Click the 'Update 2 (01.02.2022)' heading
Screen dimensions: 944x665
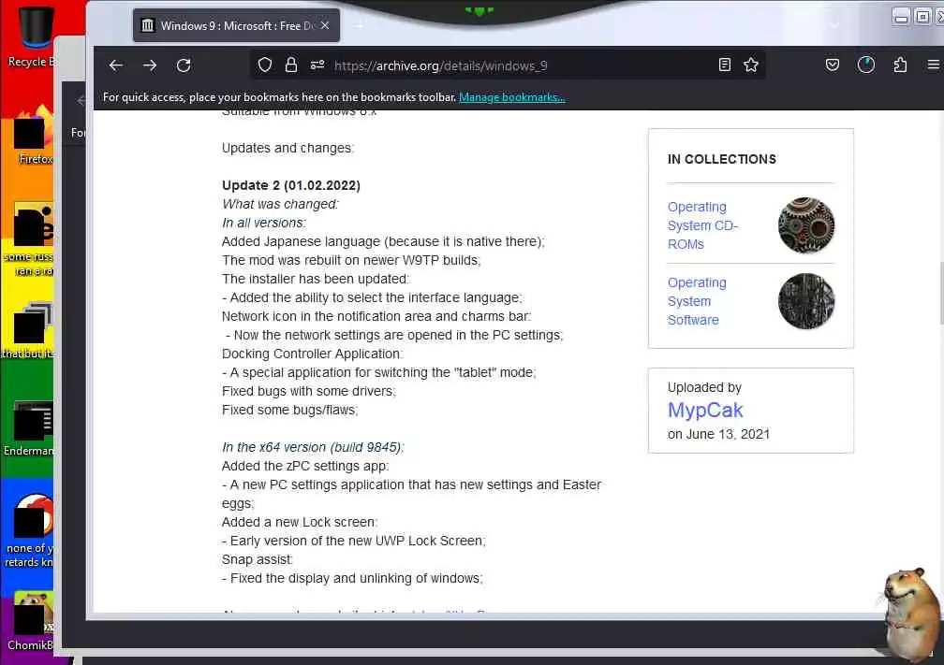click(x=290, y=185)
